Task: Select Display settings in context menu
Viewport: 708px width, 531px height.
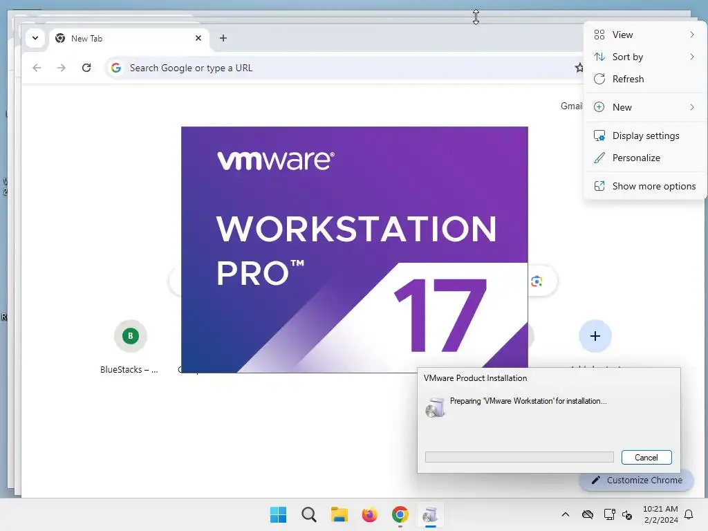Action: click(x=644, y=136)
